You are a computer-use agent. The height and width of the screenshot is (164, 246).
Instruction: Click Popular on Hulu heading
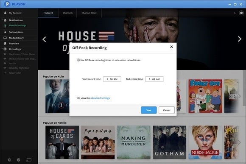(x=53, y=77)
